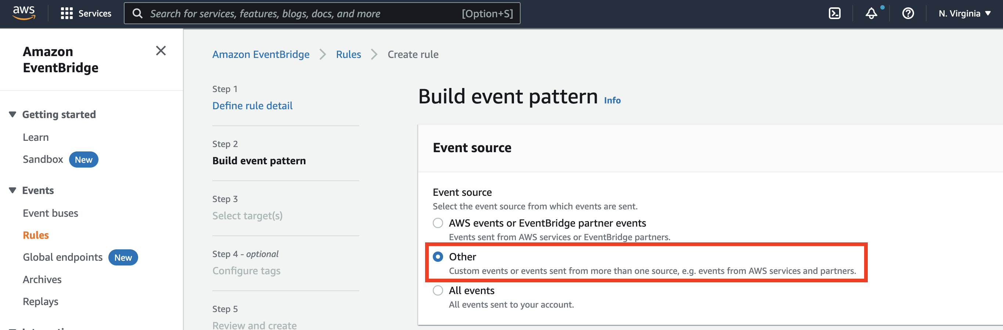Screen dimensions: 1003x330
Task: Select the All events radio button
Action: pos(438,291)
